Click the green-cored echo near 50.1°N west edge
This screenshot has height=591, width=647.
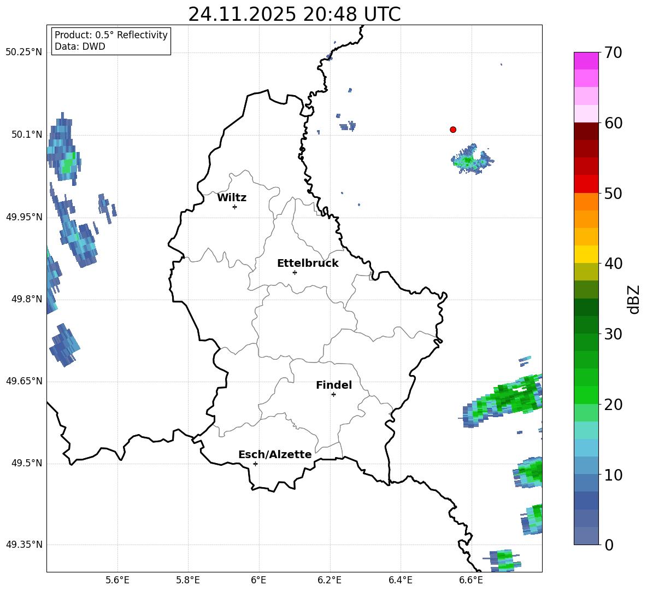point(64,149)
